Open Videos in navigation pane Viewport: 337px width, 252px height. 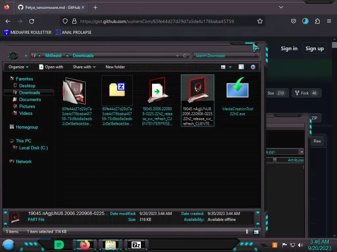tap(26, 113)
